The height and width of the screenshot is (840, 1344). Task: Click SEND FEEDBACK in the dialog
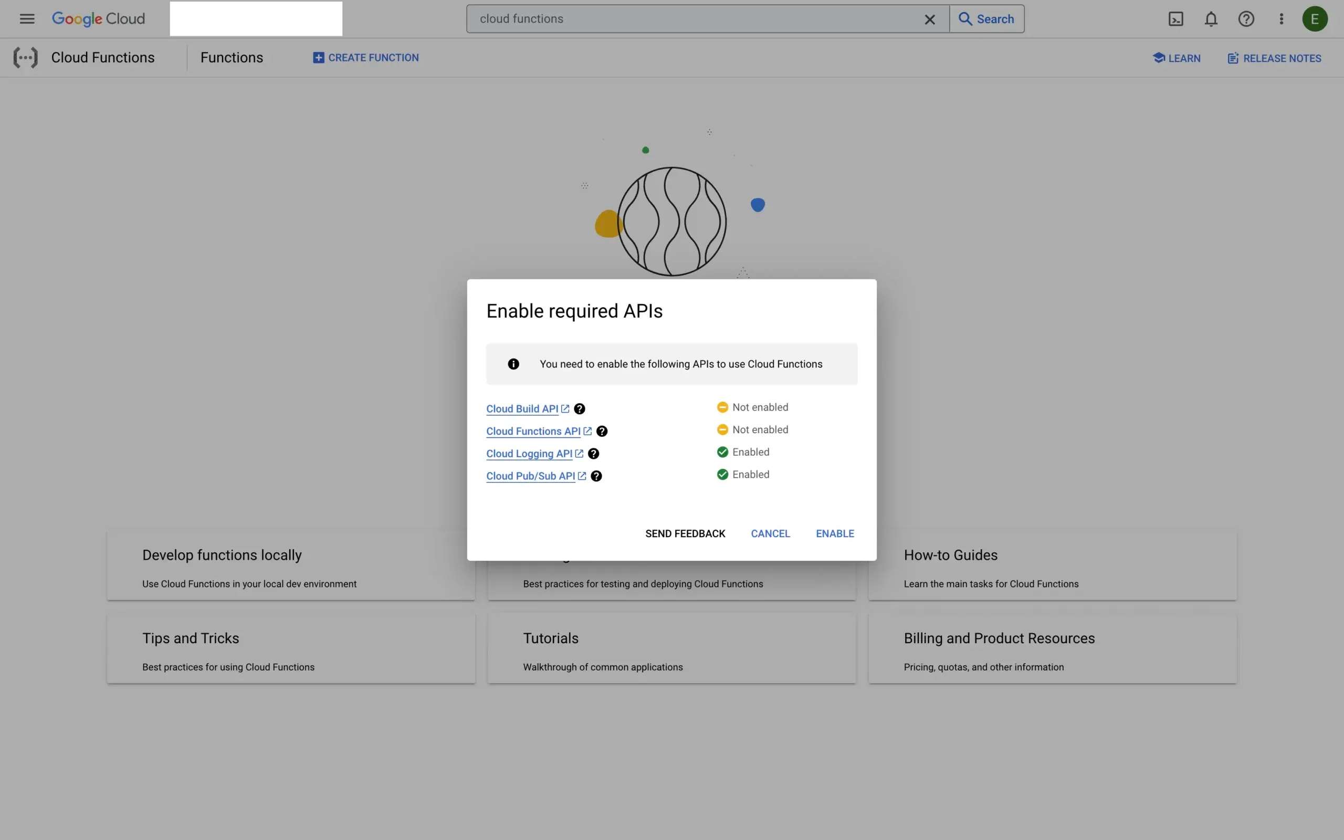pyautogui.click(x=685, y=533)
